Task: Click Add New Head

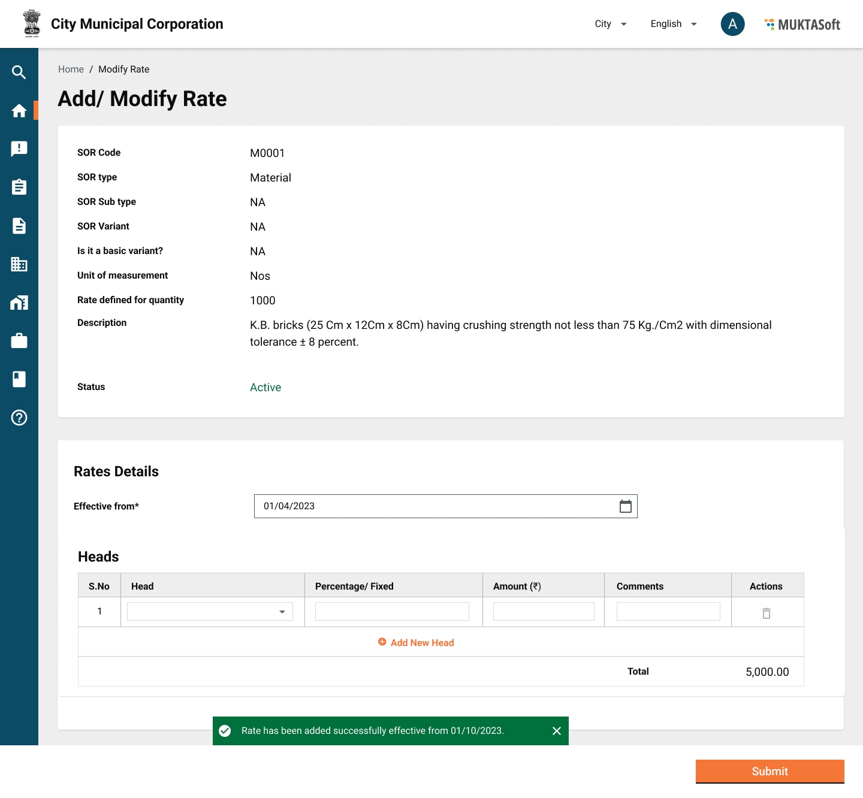Action: (x=417, y=643)
